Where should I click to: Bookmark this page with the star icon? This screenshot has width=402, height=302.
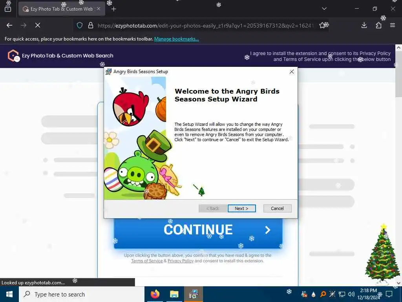[322, 25]
